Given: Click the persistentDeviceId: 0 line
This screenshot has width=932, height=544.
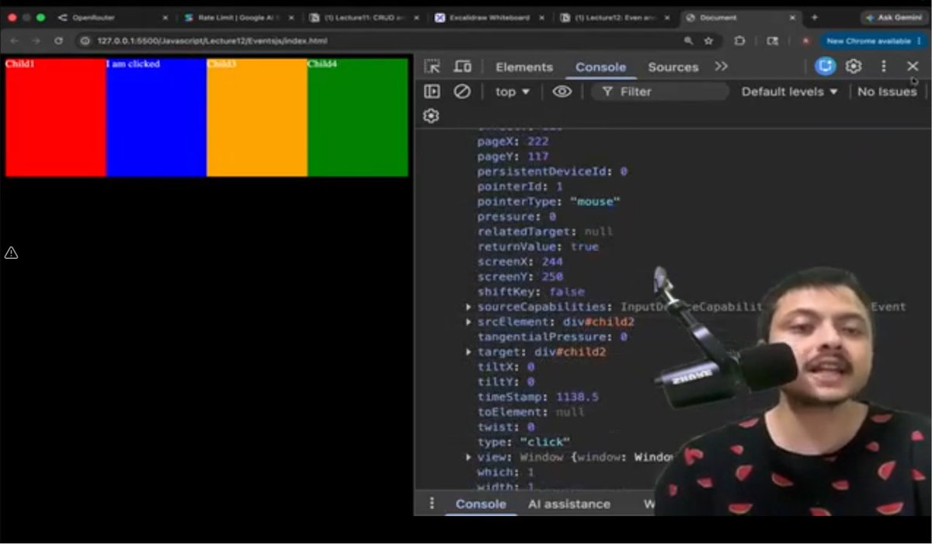Looking at the screenshot, I should pos(551,172).
